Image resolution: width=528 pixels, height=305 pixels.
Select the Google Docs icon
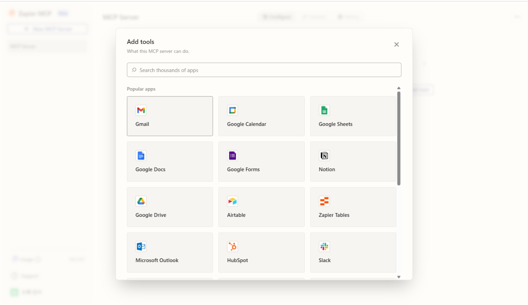coord(141,156)
